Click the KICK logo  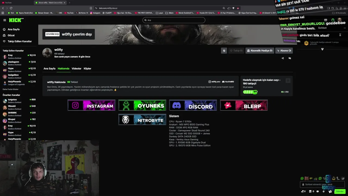tap(16, 20)
